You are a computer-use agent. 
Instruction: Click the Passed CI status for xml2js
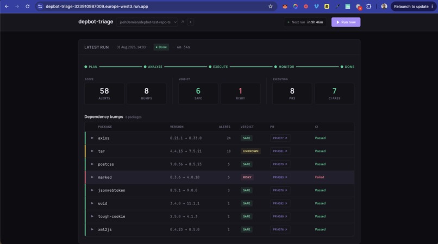(x=320, y=229)
